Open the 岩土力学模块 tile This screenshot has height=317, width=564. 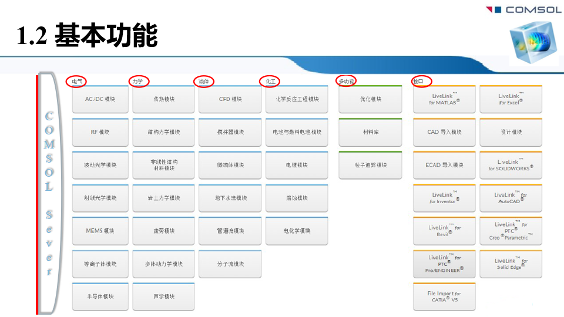164,198
